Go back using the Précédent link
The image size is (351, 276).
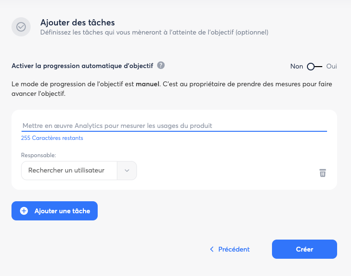point(234,249)
